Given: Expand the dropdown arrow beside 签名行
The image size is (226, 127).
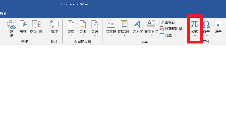Looking at the screenshot, I should (x=179, y=22).
